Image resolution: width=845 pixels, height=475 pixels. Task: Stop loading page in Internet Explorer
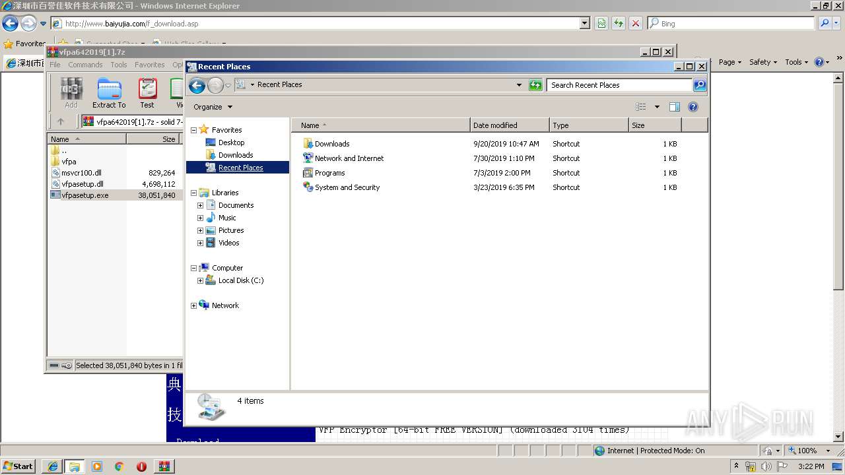point(636,24)
